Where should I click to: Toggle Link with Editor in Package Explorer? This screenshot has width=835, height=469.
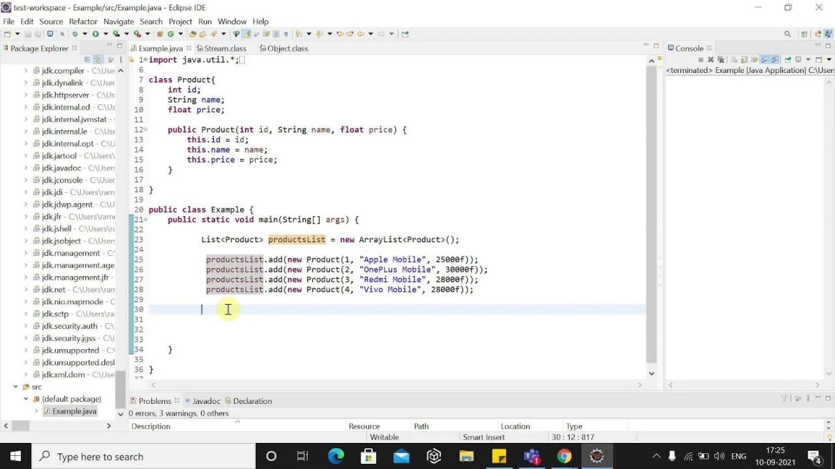(x=98, y=59)
